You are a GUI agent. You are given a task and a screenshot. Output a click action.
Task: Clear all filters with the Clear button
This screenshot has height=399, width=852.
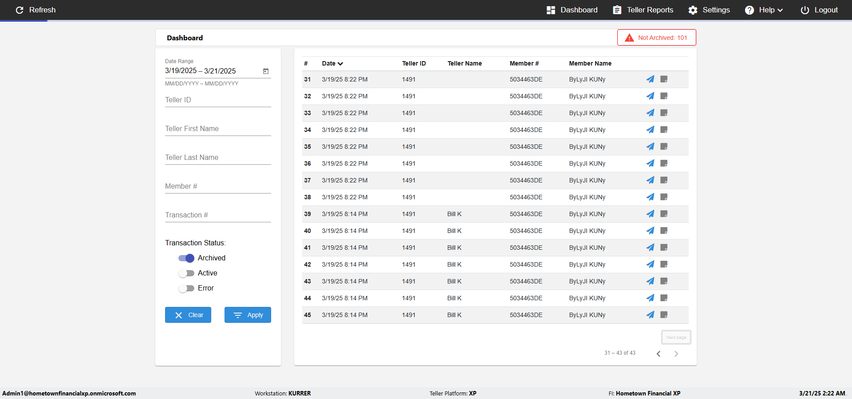pos(188,315)
